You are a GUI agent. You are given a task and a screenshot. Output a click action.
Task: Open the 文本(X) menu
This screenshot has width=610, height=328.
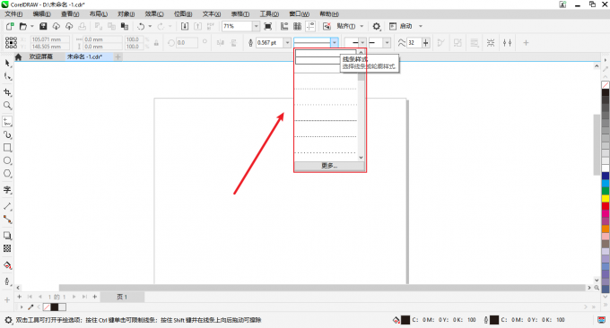click(x=212, y=14)
